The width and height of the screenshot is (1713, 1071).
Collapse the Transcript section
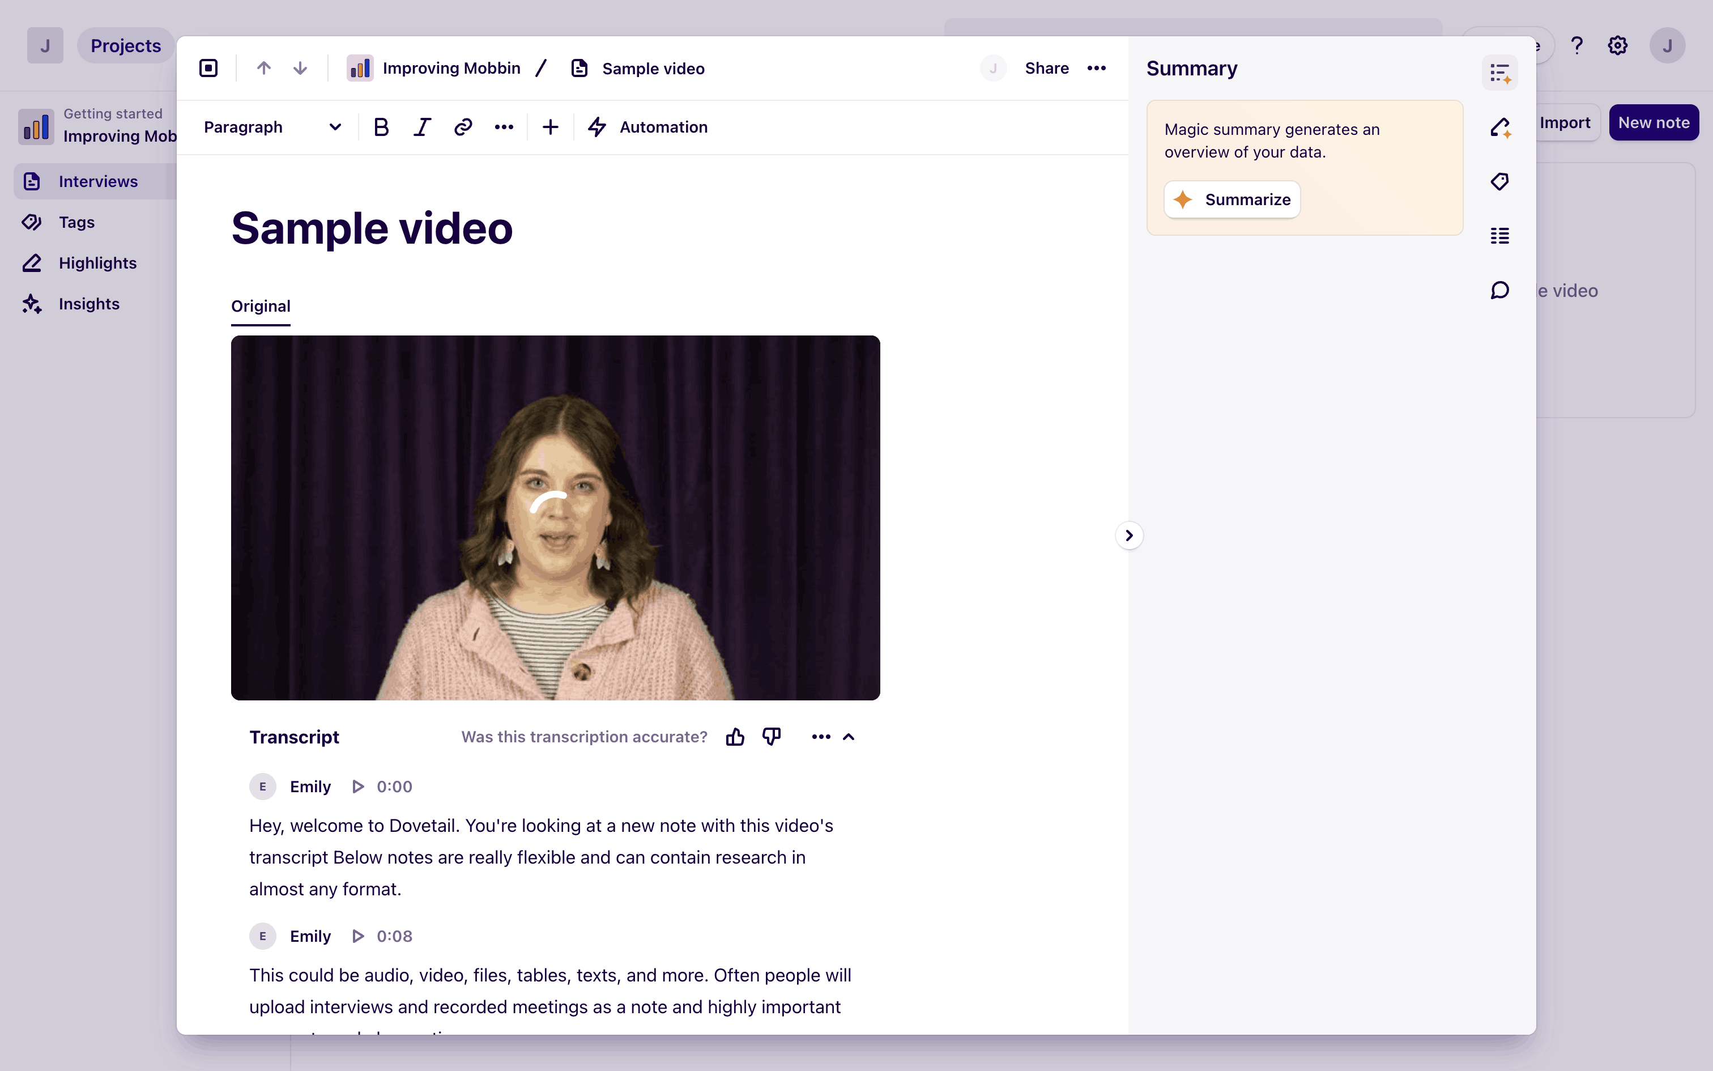849,737
